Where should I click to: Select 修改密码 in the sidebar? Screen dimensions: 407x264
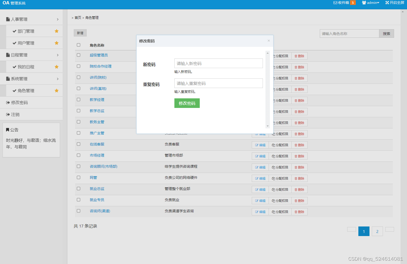tap(31, 102)
